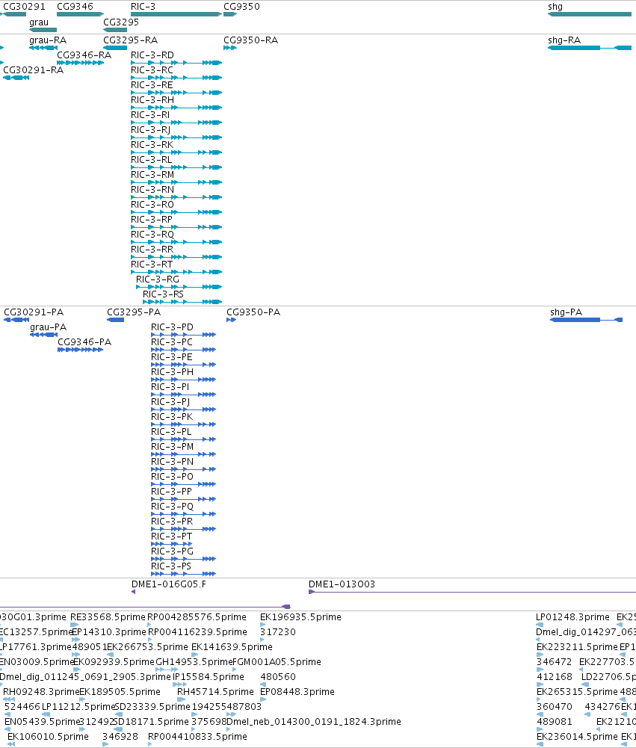
Task: Select the CG30291 gene label
Action: coord(25,7)
